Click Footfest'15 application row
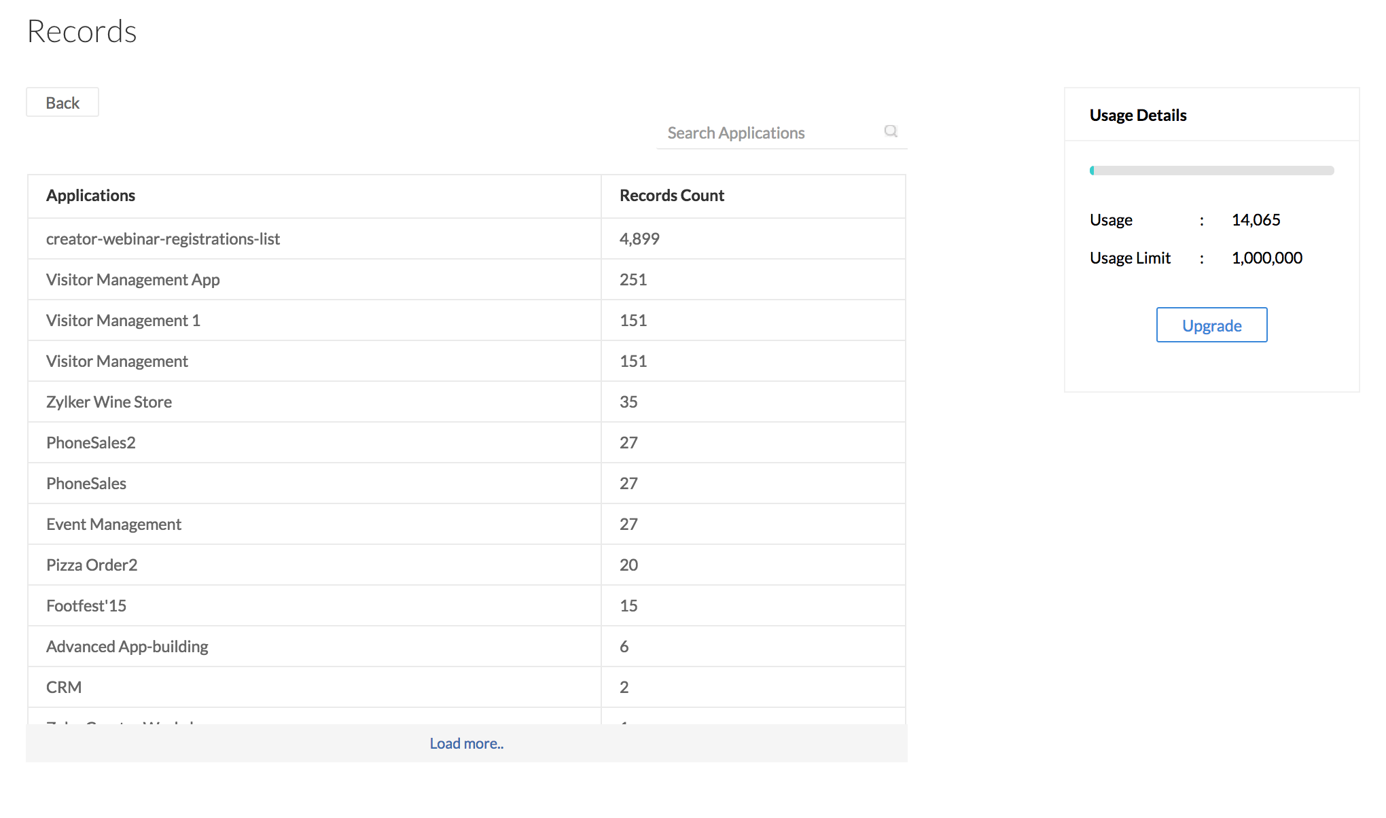The image size is (1386, 818). click(86, 606)
